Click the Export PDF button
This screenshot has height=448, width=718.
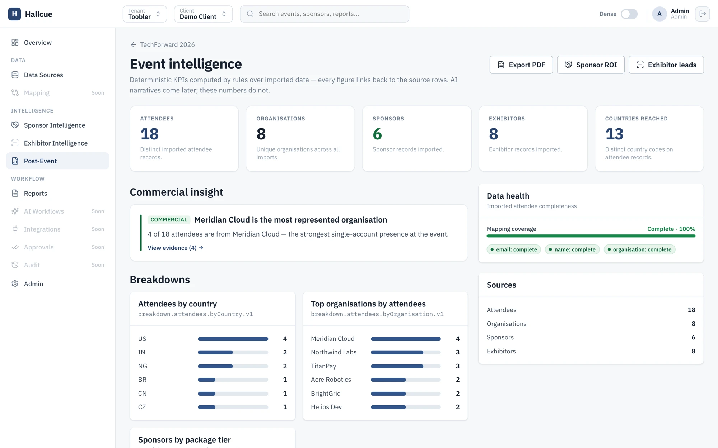tap(521, 65)
